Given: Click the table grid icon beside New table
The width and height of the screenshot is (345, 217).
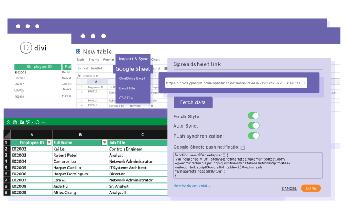Looking at the screenshot, I should point(78,52).
